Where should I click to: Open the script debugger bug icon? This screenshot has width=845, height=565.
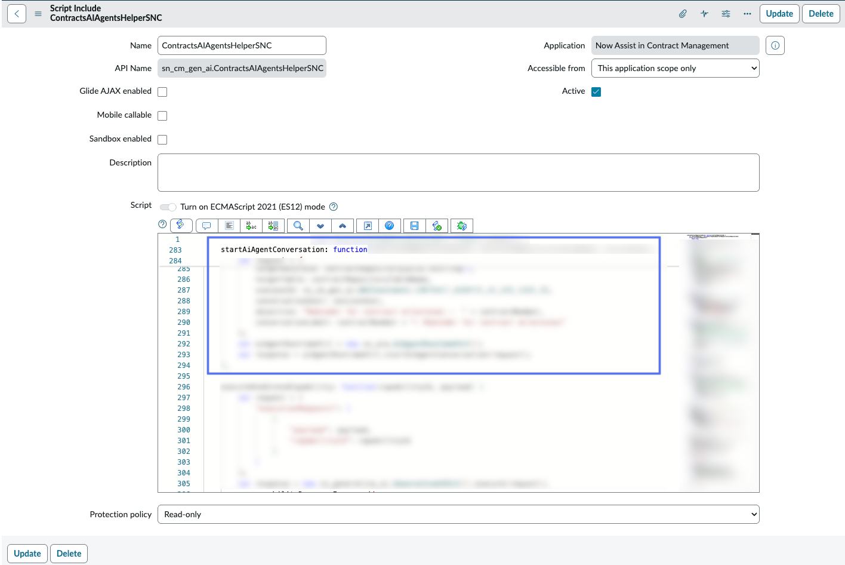[x=462, y=226]
